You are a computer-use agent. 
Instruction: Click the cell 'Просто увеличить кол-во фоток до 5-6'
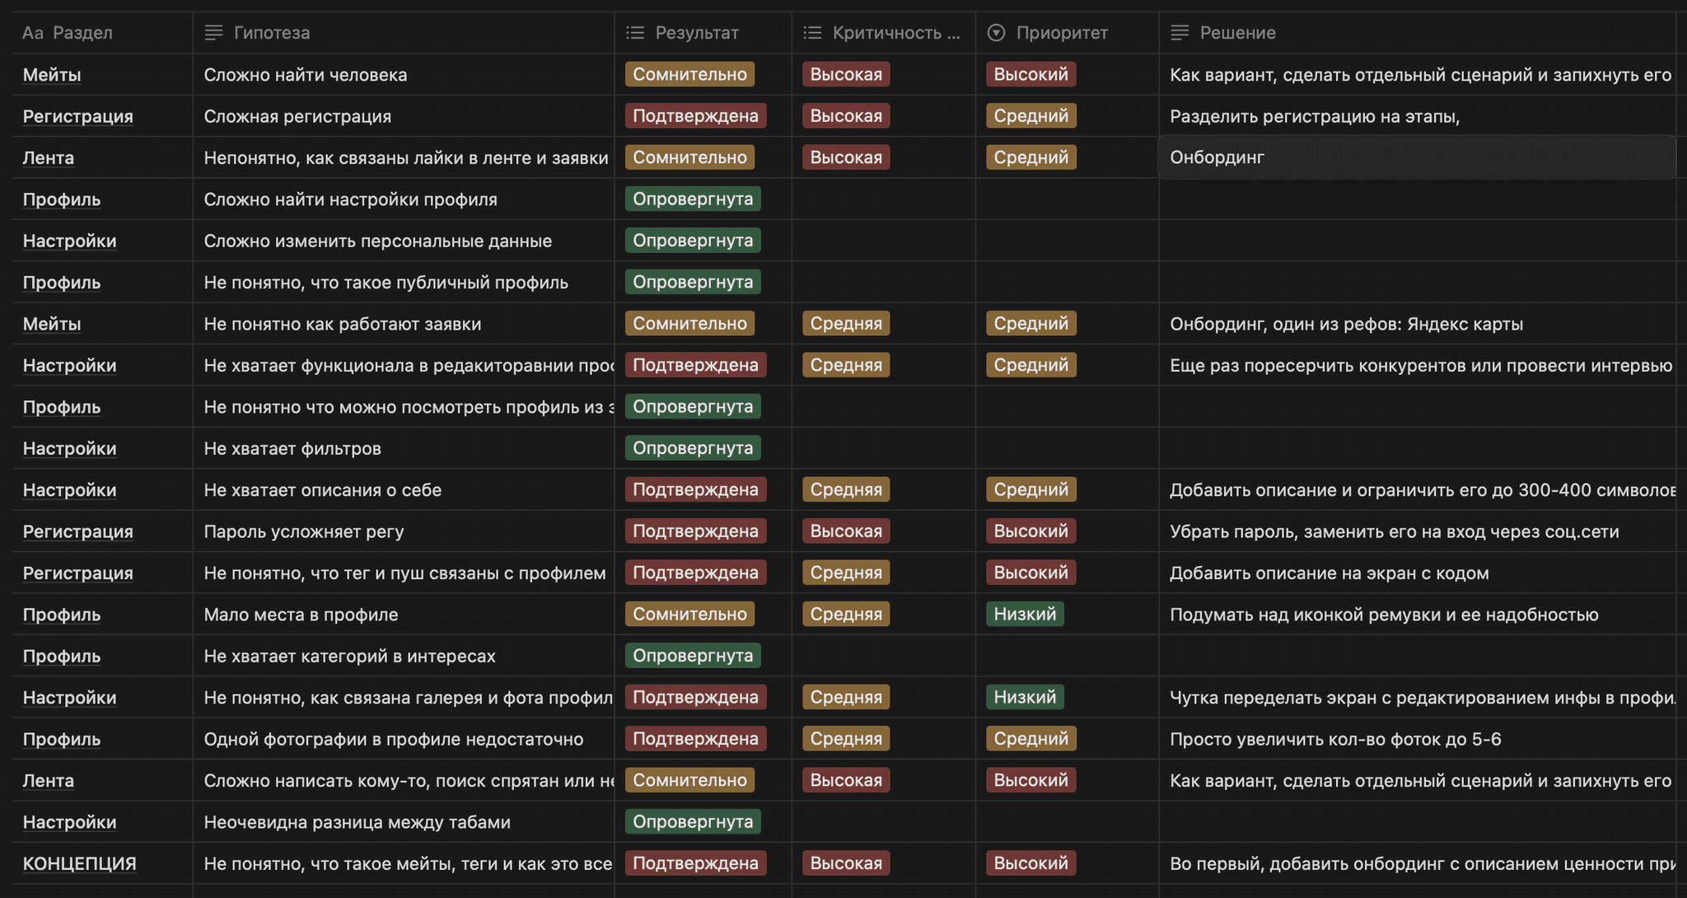tap(1334, 739)
